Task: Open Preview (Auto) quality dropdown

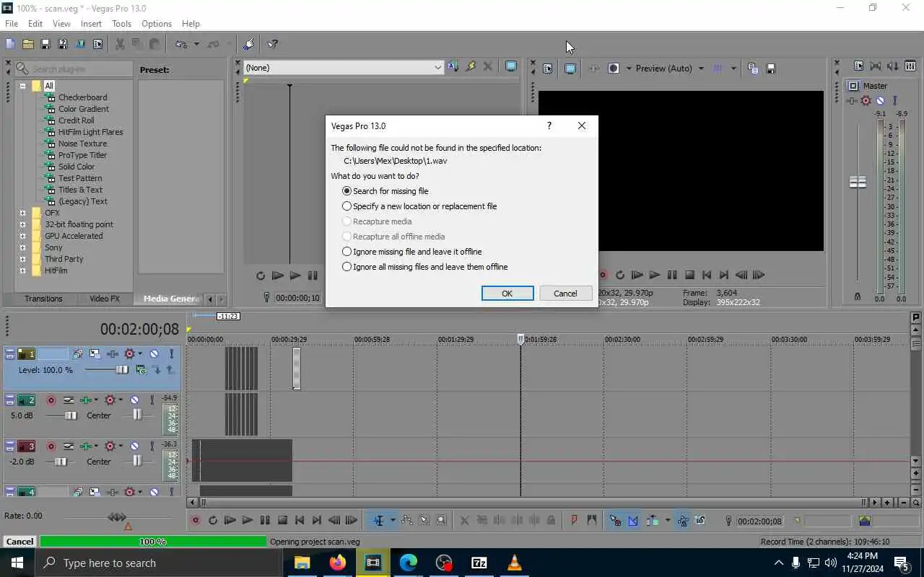Action: tap(700, 69)
